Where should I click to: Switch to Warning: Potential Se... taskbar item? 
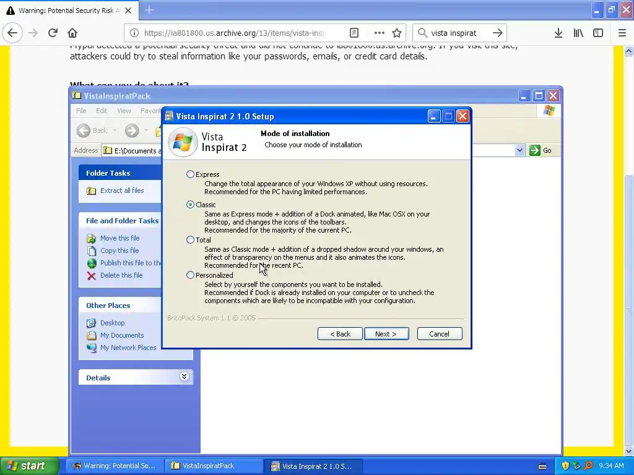(115, 466)
